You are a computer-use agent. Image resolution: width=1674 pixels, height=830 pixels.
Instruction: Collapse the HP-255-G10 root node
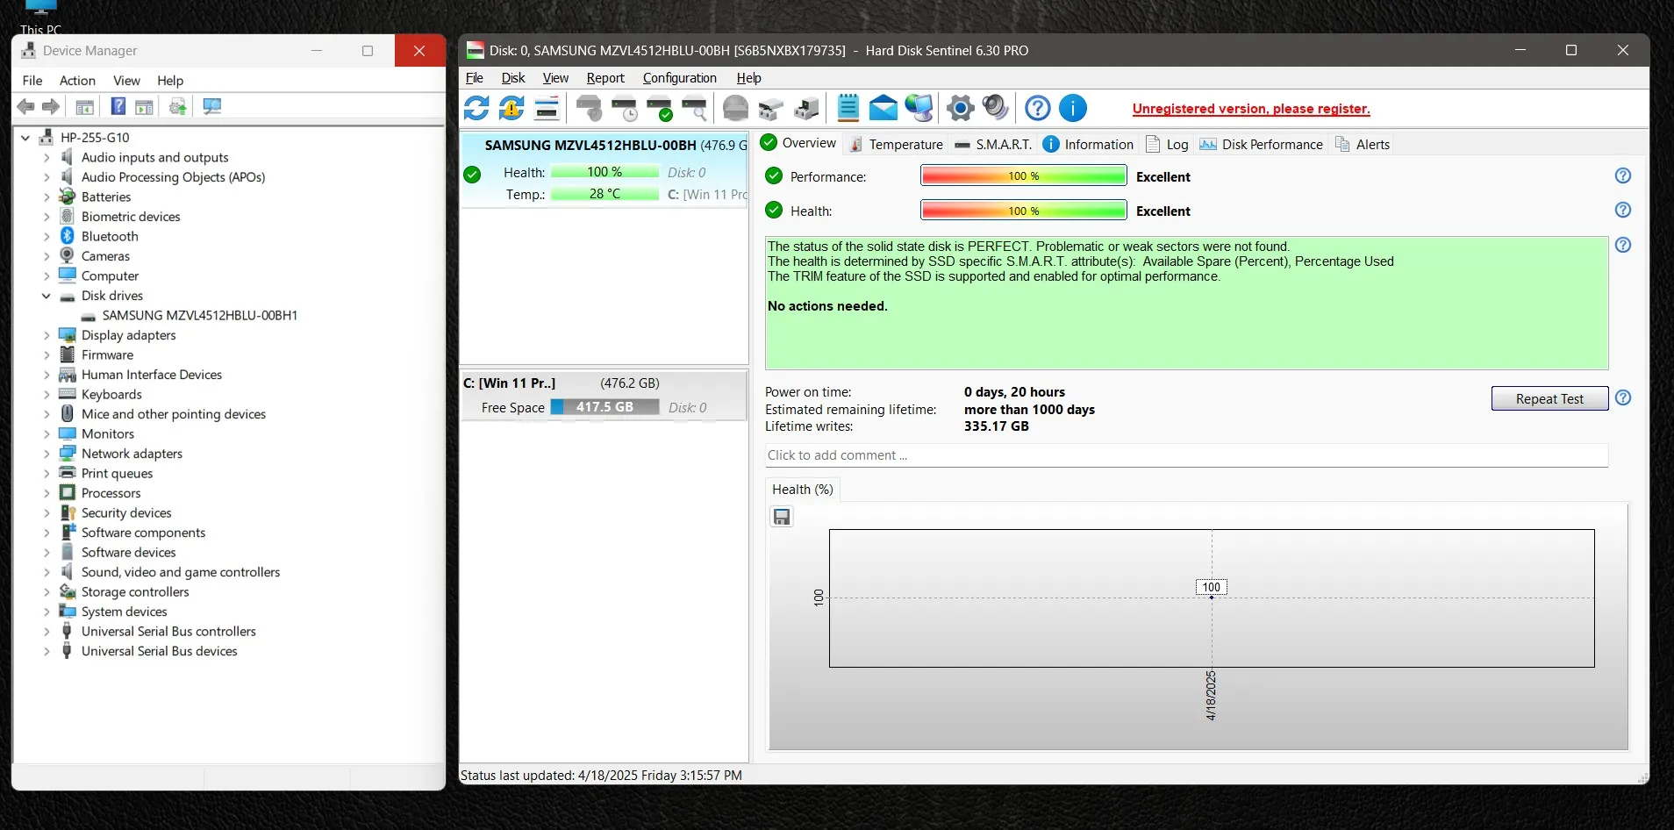25,138
